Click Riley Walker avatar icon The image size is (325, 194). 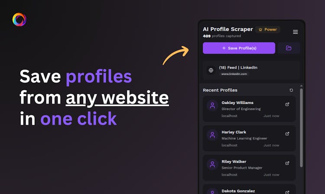(212, 165)
